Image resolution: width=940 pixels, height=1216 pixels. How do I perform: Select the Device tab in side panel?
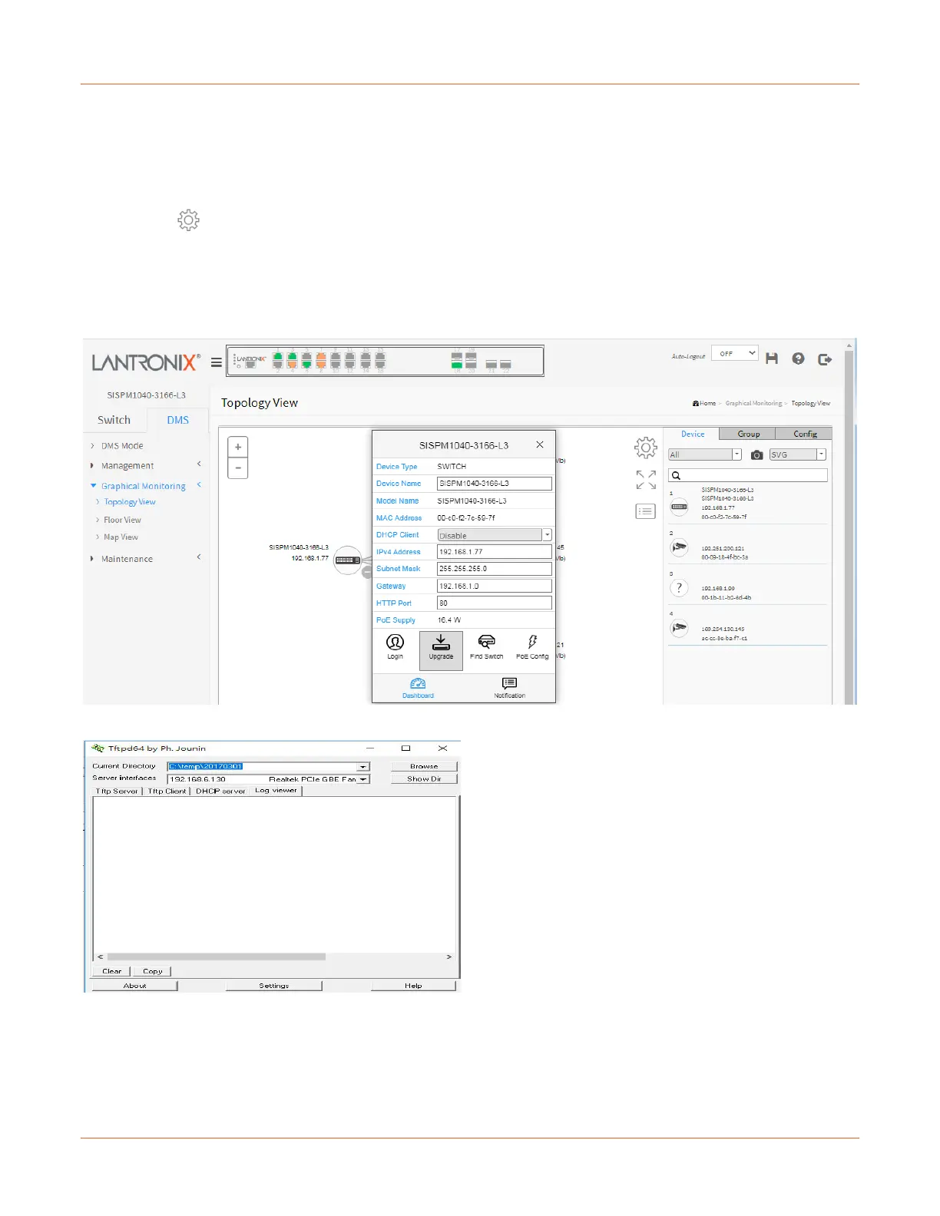(692, 434)
